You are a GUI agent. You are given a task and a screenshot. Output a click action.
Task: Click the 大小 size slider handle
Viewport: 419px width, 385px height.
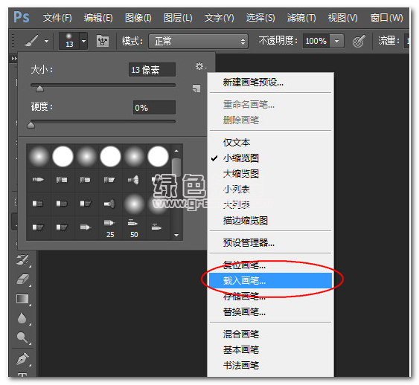point(39,88)
